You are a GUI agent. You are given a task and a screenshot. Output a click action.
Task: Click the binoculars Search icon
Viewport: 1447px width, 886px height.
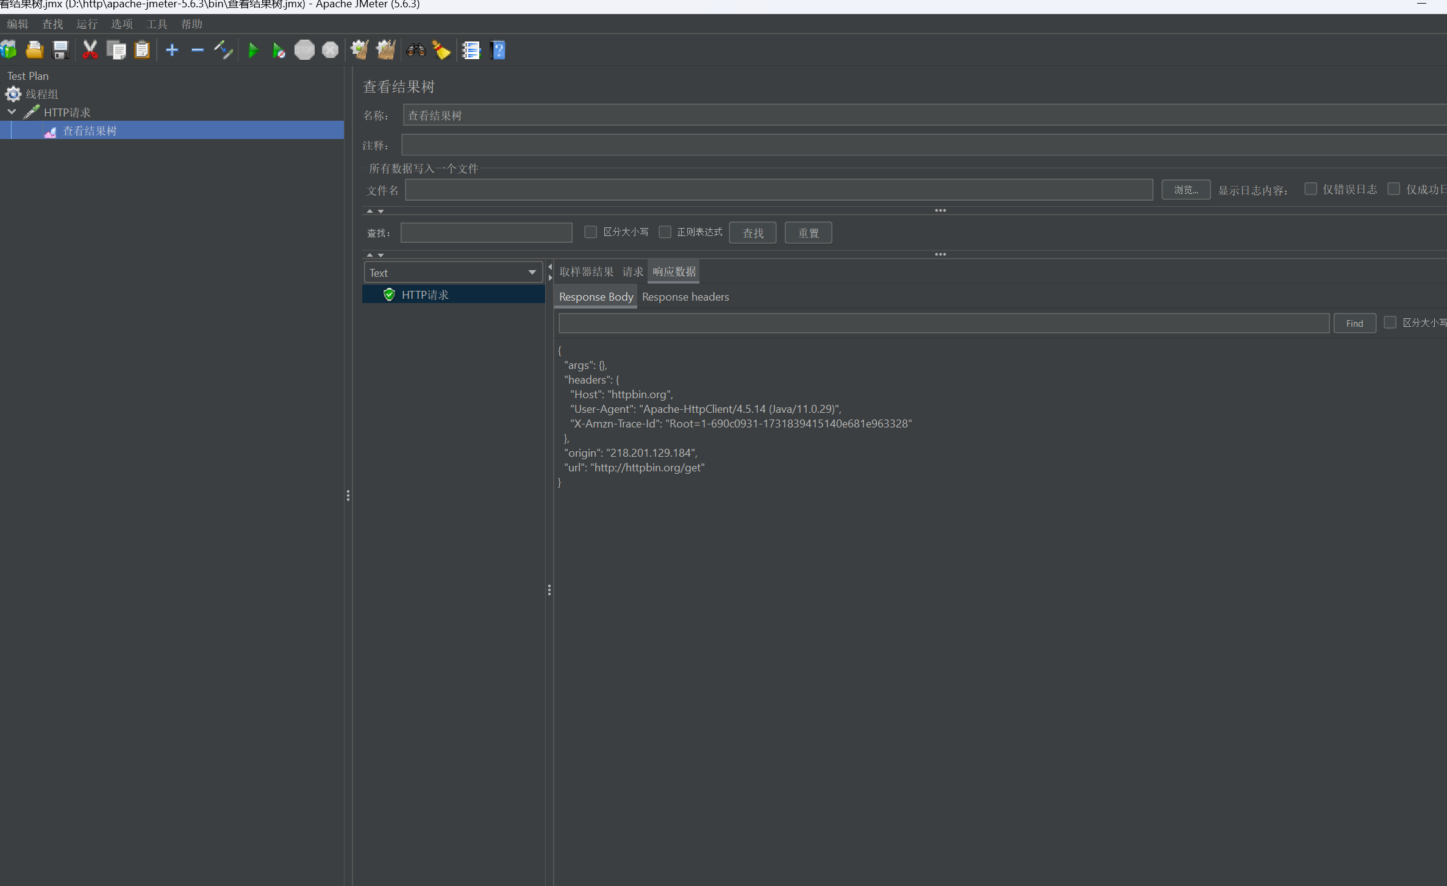point(416,50)
